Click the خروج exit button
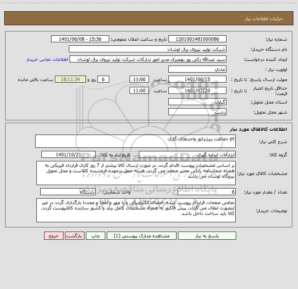The image size is (298, 289). click(x=53, y=235)
